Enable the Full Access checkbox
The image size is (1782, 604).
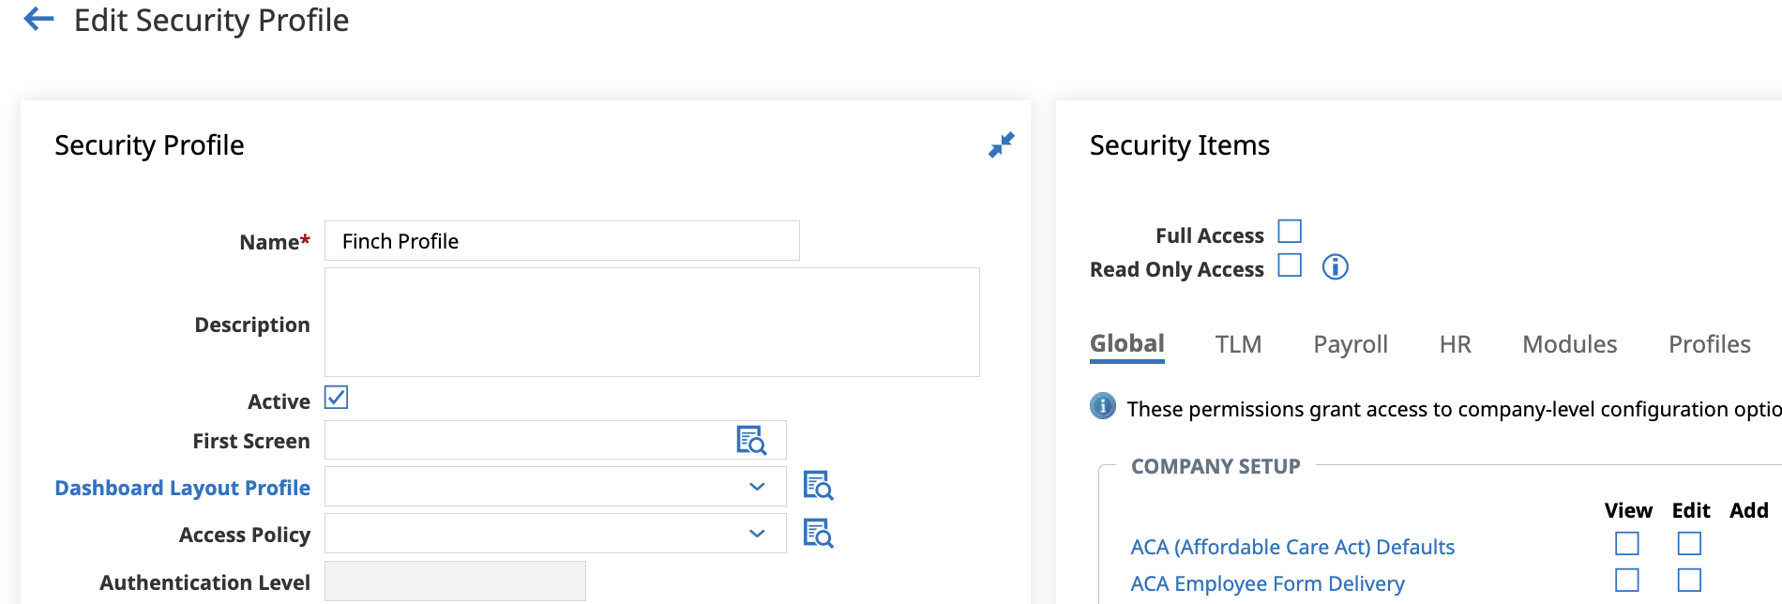tap(1290, 231)
